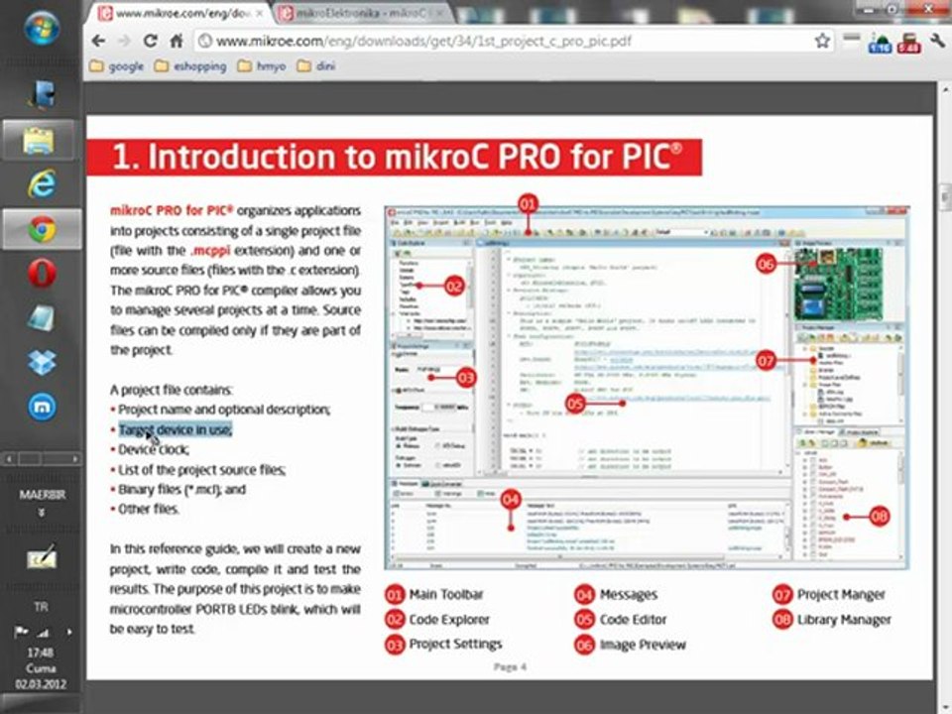This screenshot has width=952, height=714.
Task: Click the 'Binary files (*.mcl); and' bullet
Action: 181,489
